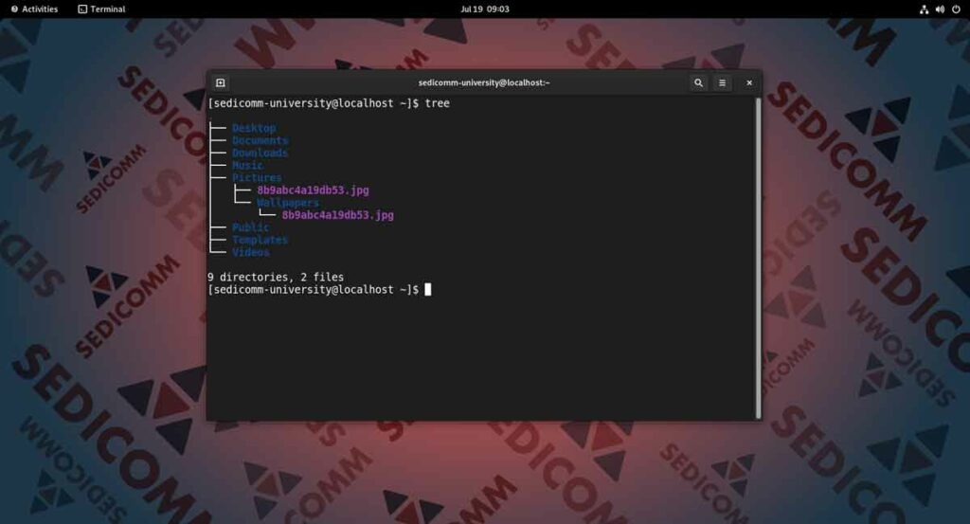Open the volume icon in top bar

coord(940,9)
